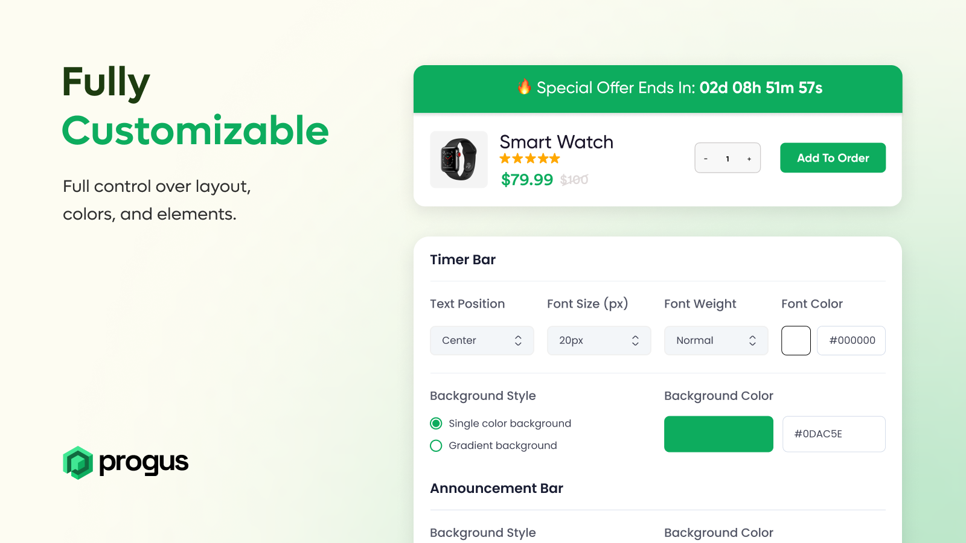Click the Smart Watch product thumbnail
This screenshot has height=543, width=966.
click(x=459, y=159)
